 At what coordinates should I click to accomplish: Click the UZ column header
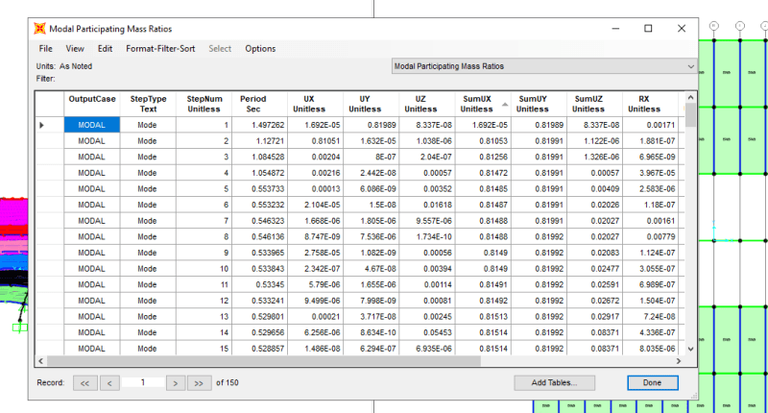click(x=427, y=104)
